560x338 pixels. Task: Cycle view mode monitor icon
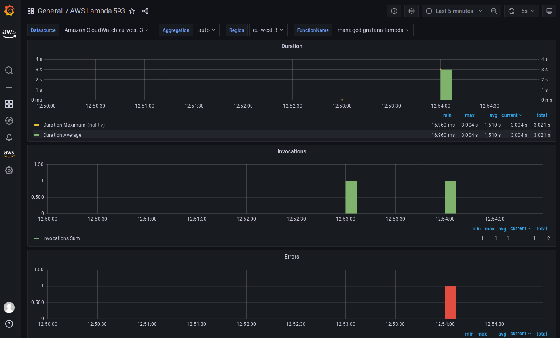549,11
